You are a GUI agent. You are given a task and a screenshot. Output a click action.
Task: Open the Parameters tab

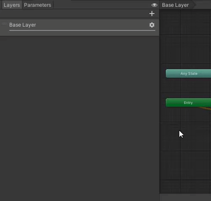coord(38,5)
